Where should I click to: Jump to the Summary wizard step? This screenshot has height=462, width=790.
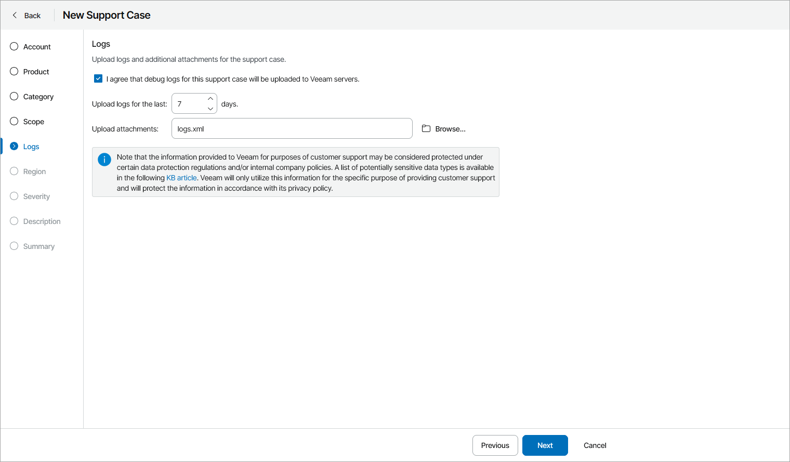[38, 246]
